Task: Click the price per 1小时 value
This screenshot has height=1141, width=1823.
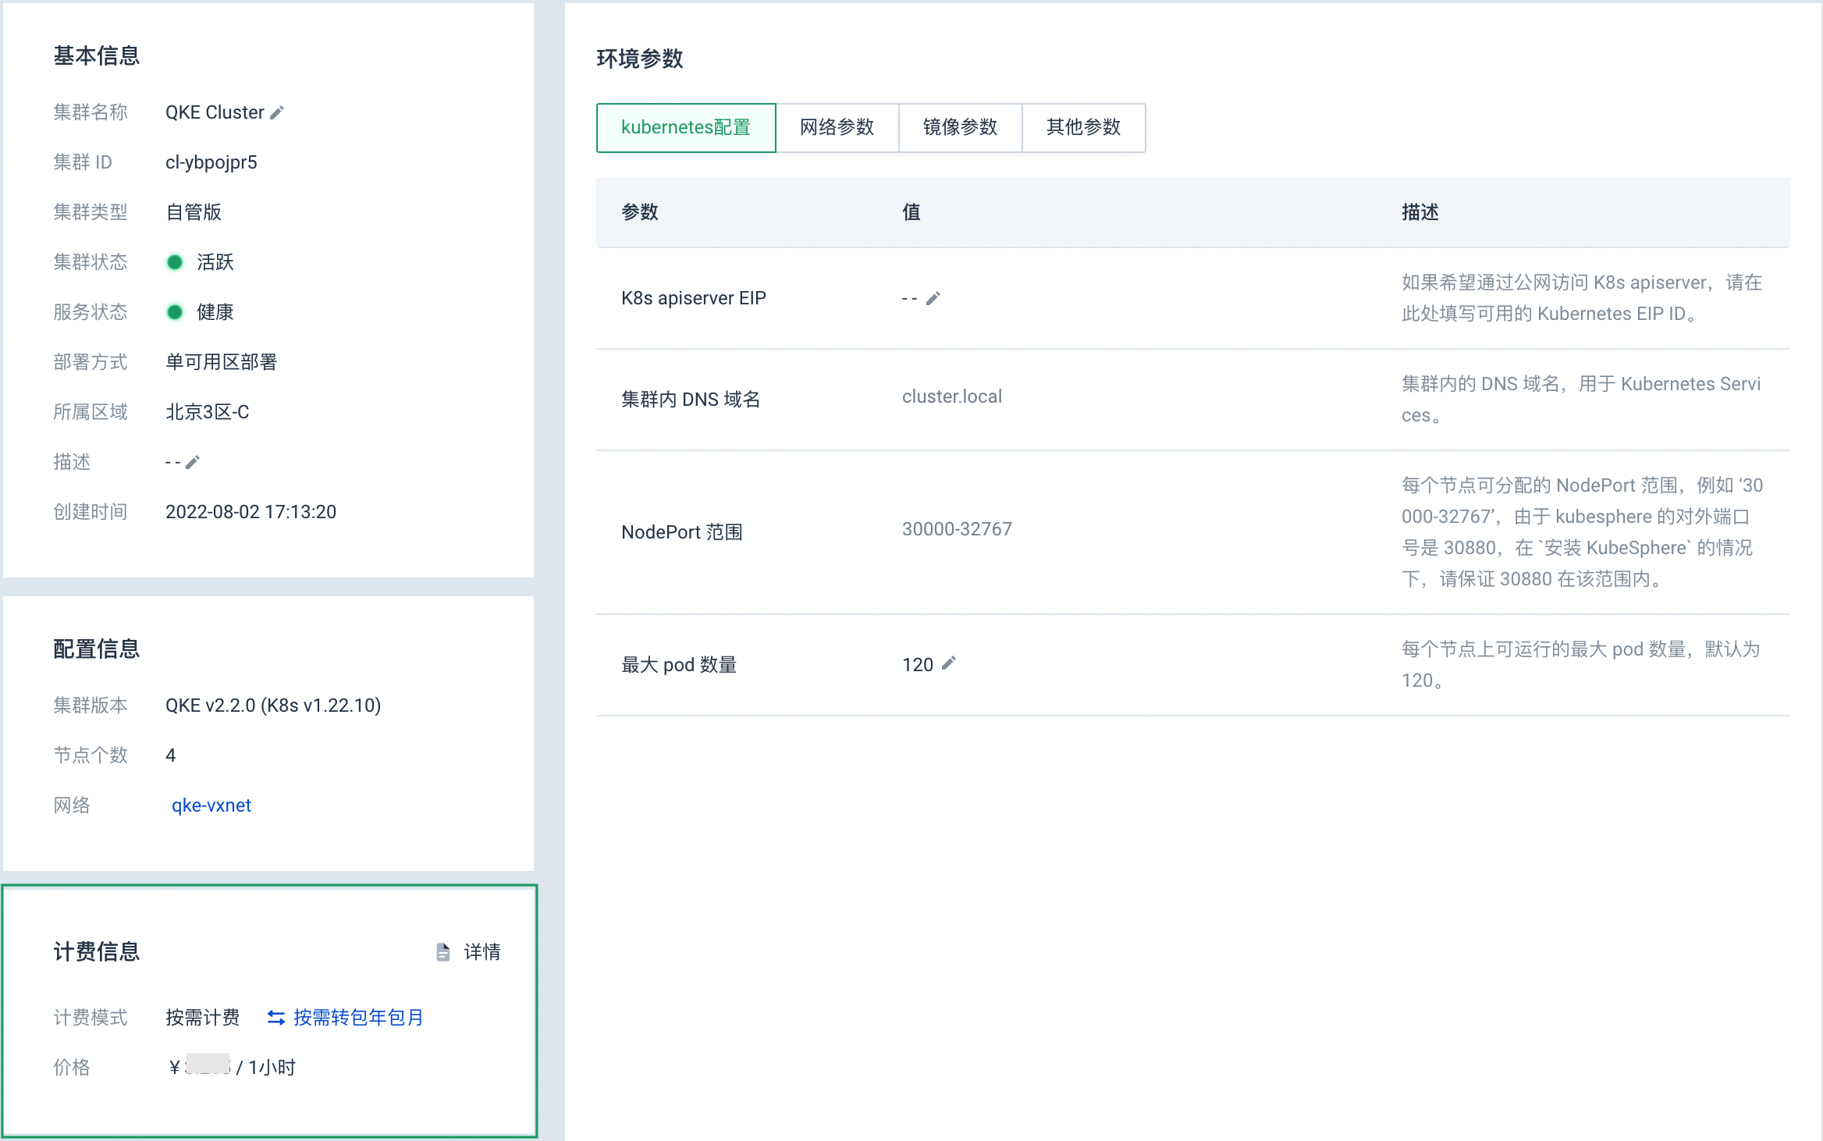Action: pyautogui.click(x=233, y=1067)
